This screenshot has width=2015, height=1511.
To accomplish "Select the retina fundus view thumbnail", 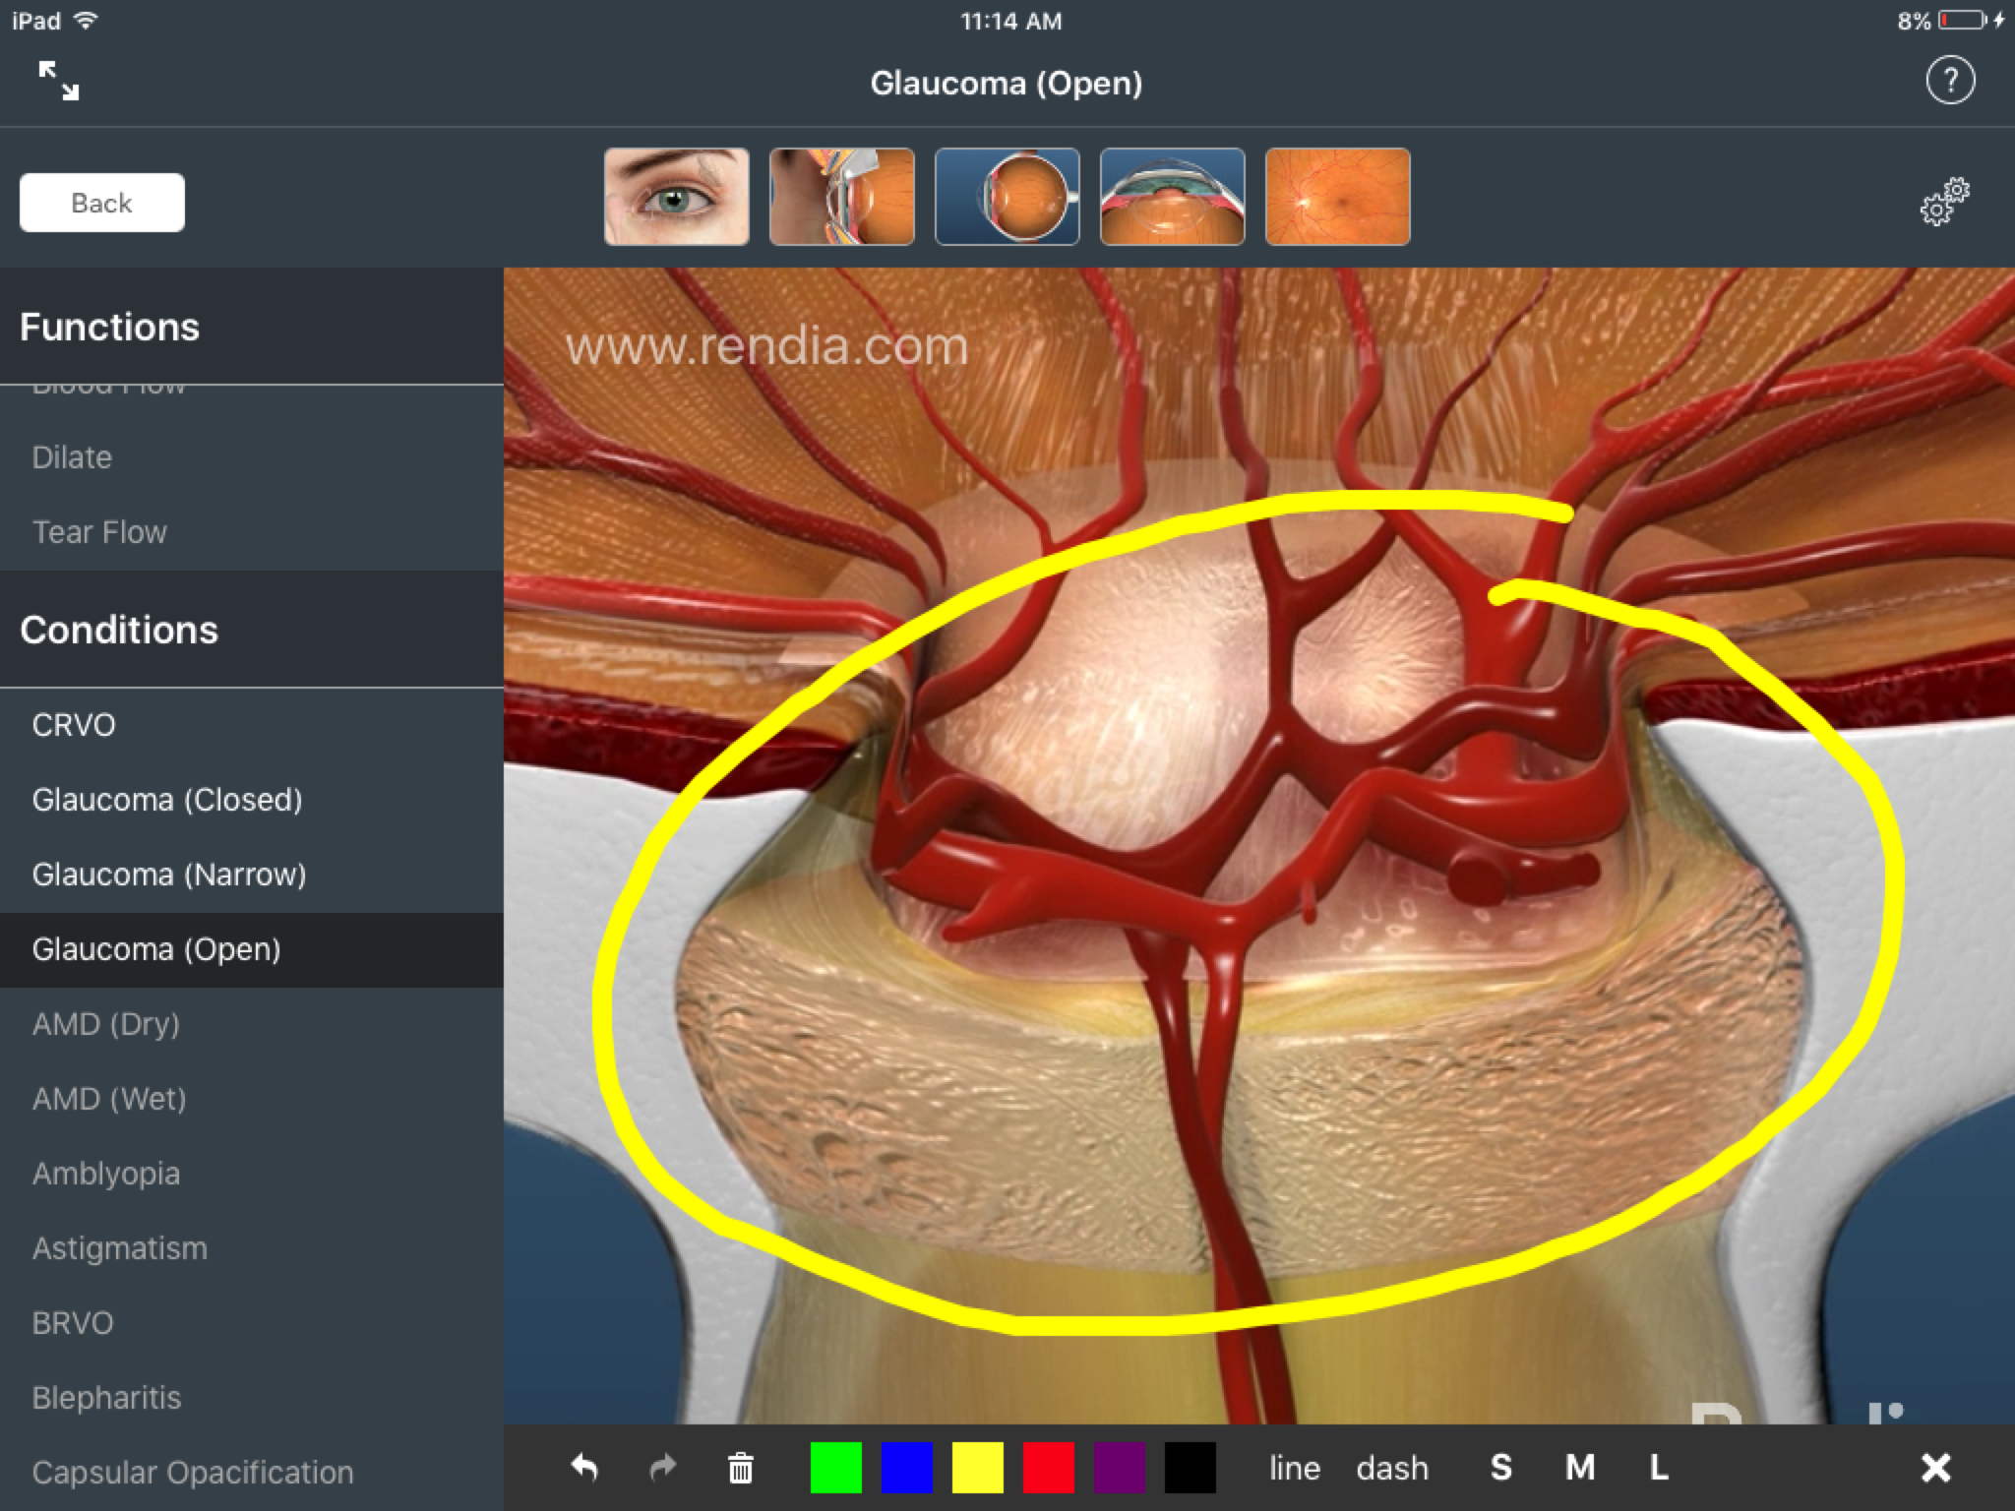I will pyautogui.click(x=1338, y=197).
